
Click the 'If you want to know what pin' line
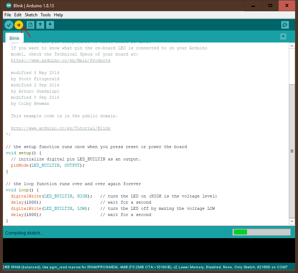click(109, 48)
